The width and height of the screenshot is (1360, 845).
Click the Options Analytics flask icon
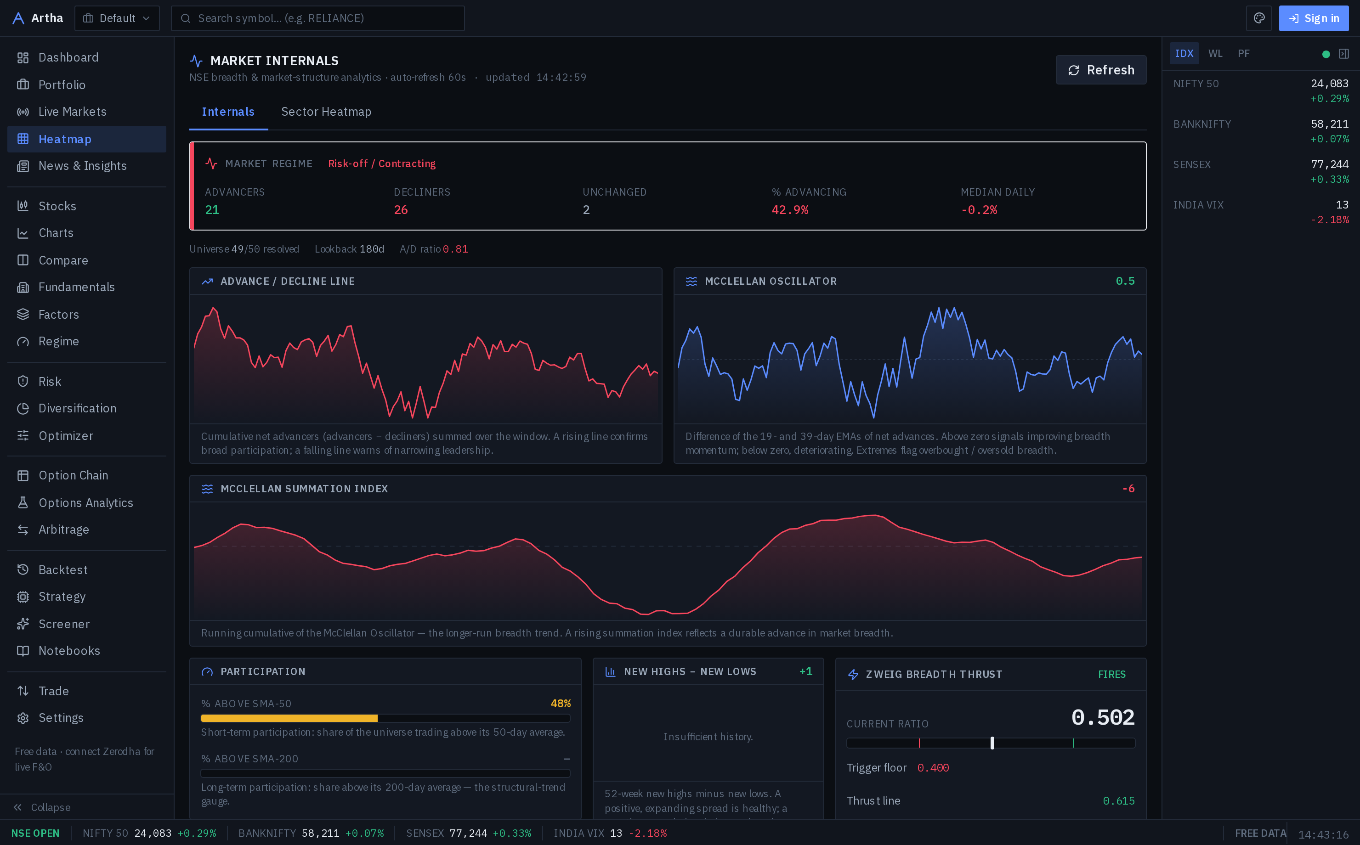coord(23,503)
